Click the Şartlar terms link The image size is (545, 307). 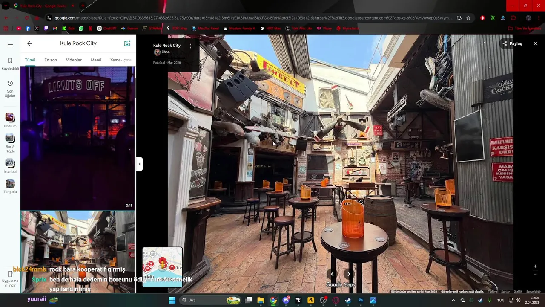click(x=505, y=292)
